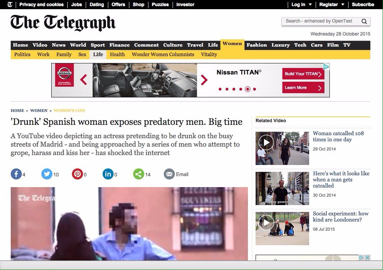Open the News section in the navigation

[x=59, y=45]
